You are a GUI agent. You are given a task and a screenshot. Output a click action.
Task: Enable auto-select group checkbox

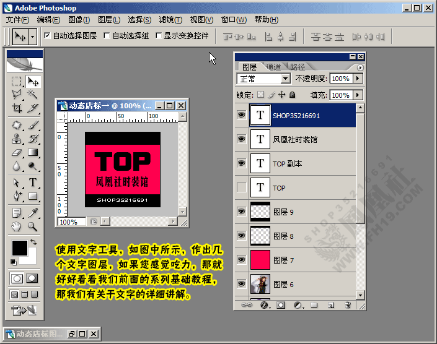(107, 36)
